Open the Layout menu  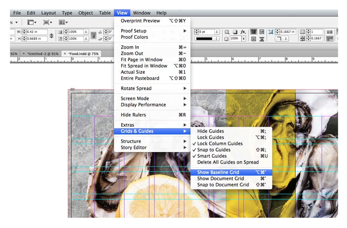[x=49, y=13]
